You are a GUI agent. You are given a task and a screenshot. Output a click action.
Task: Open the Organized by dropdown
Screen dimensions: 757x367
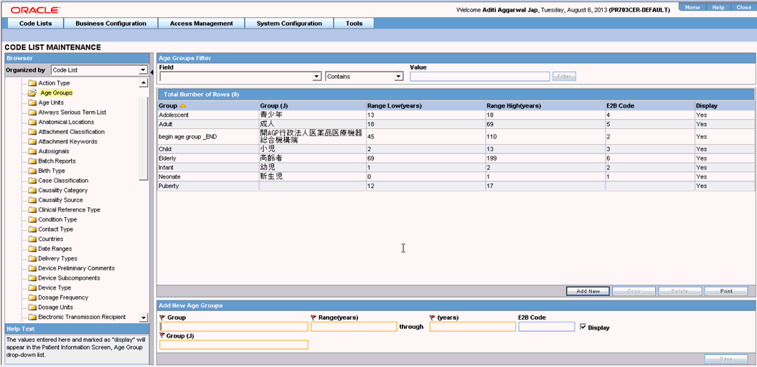coord(143,70)
